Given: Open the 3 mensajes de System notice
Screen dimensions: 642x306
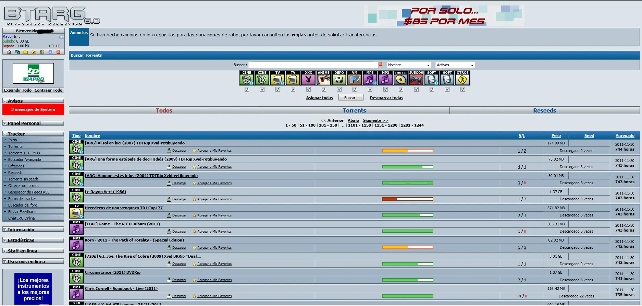Looking at the screenshot, I should point(33,109).
